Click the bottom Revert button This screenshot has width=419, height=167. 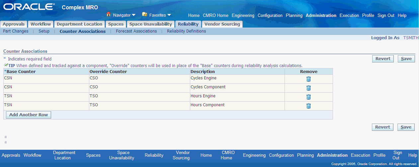tap(382, 127)
